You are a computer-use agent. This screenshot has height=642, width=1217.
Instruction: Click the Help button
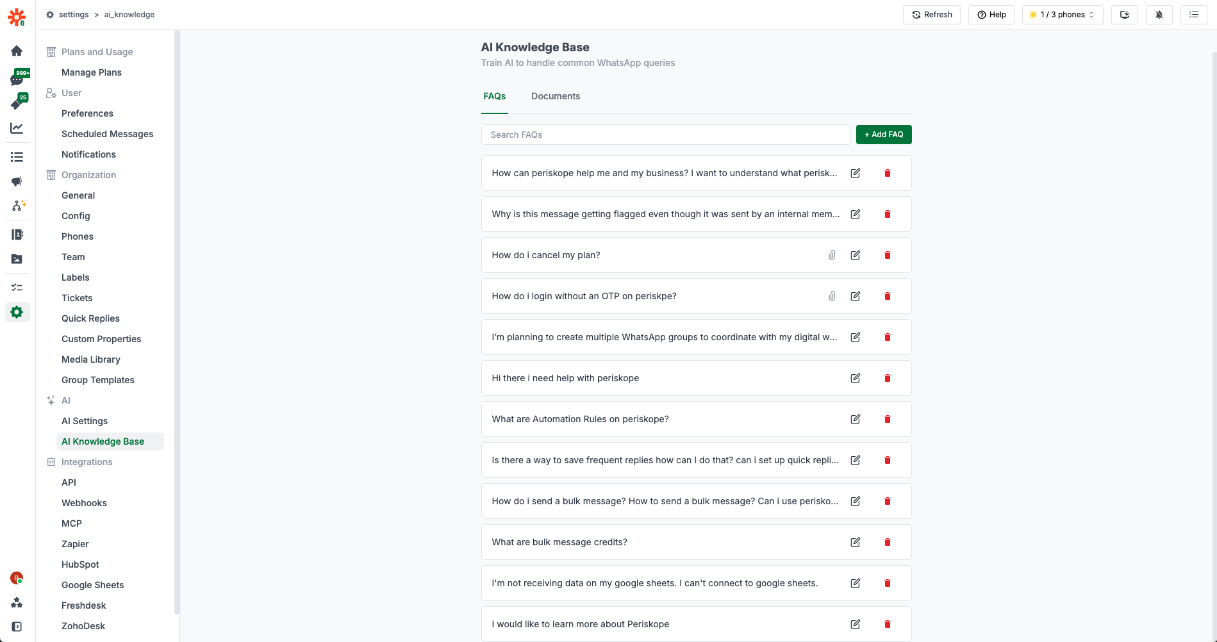[991, 15]
